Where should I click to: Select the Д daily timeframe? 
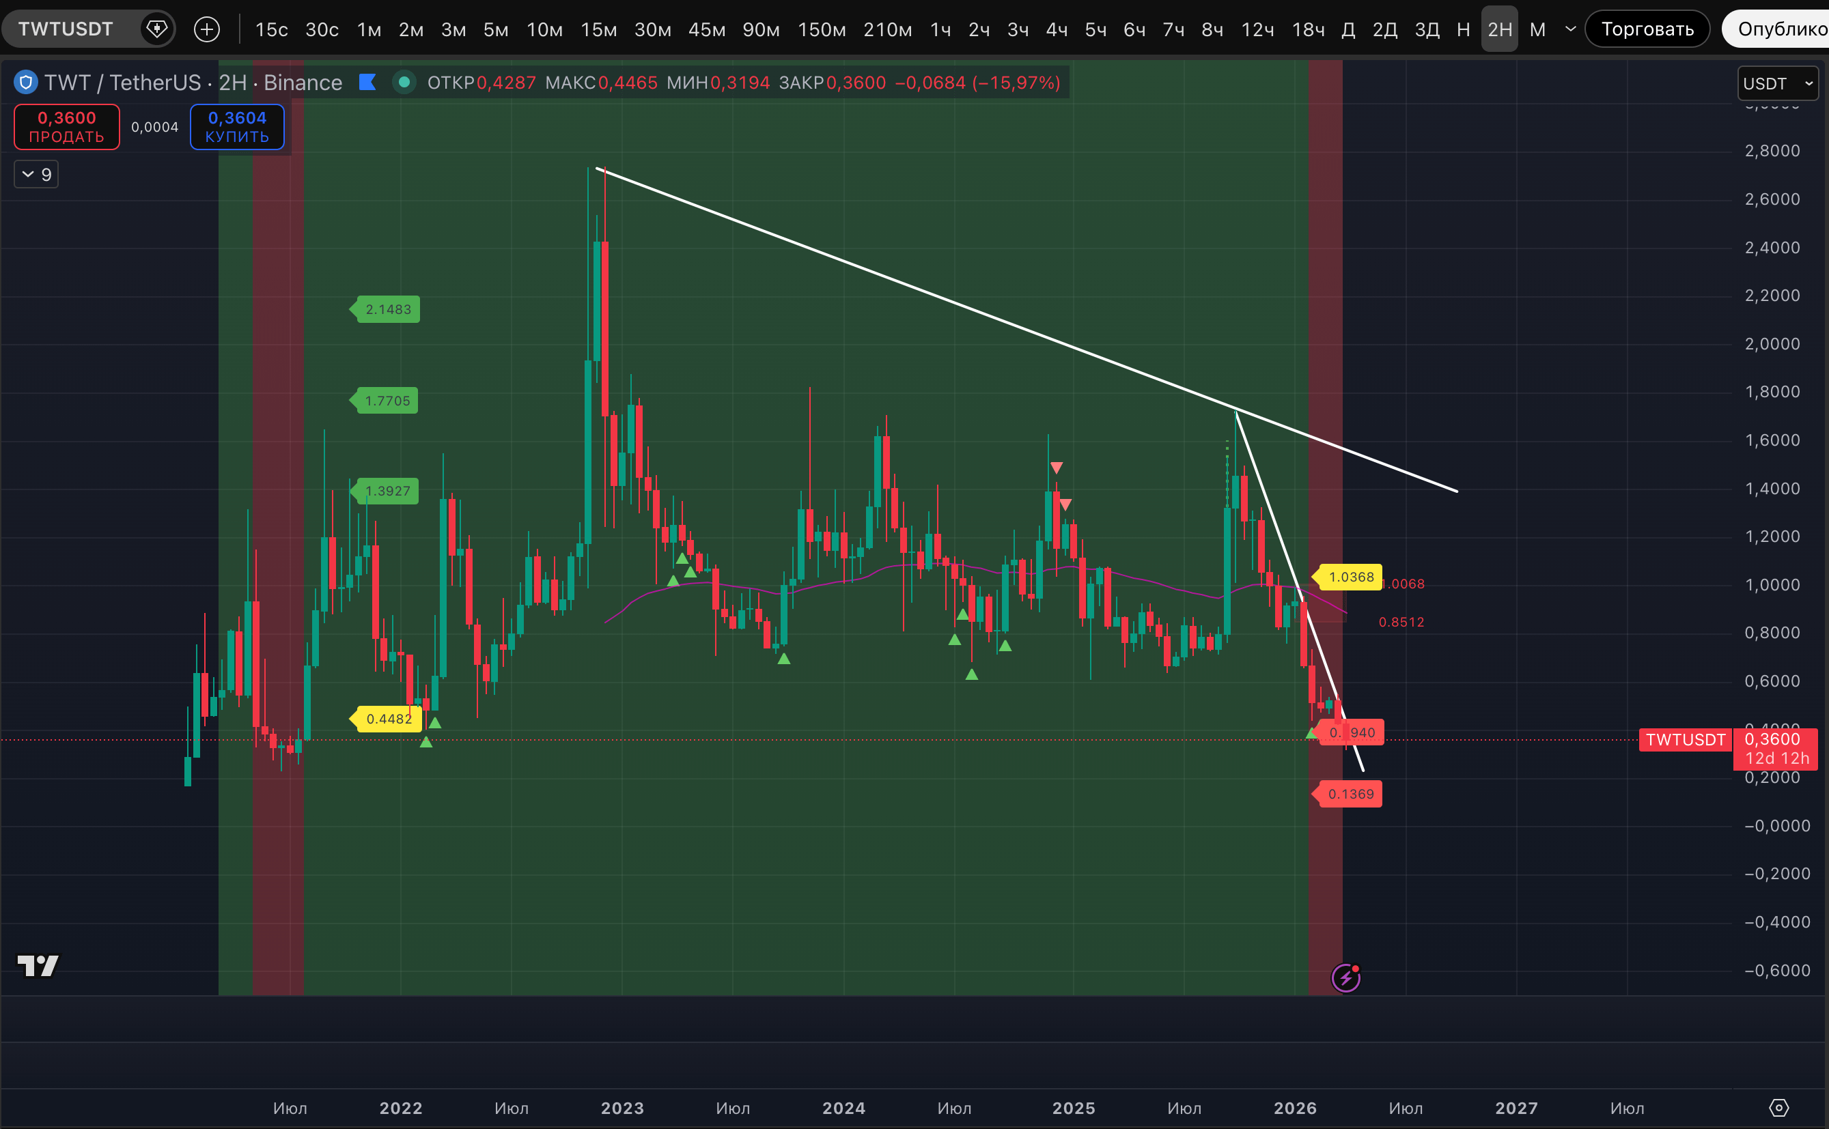click(x=1348, y=29)
